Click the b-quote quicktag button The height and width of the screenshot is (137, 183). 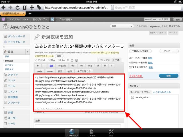coord(62,66)
